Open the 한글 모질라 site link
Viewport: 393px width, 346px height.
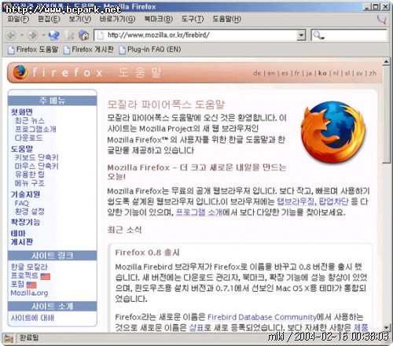(x=29, y=267)
